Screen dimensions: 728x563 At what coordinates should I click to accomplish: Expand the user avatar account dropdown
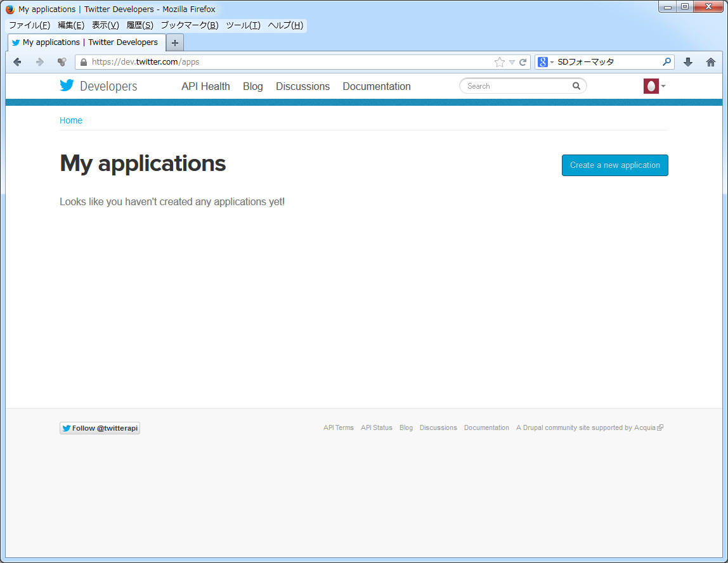[654, 86]
